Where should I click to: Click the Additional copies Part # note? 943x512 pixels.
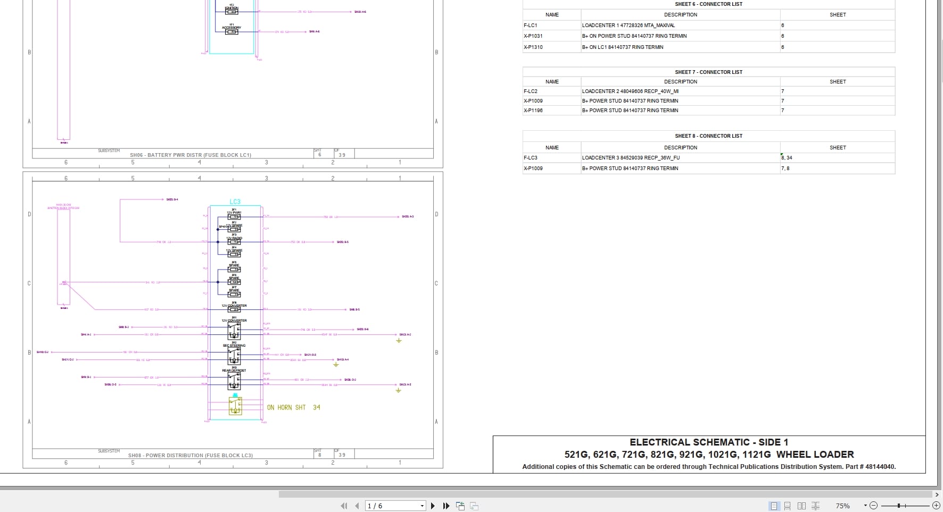pyautogui.click(x=709, y=466)
